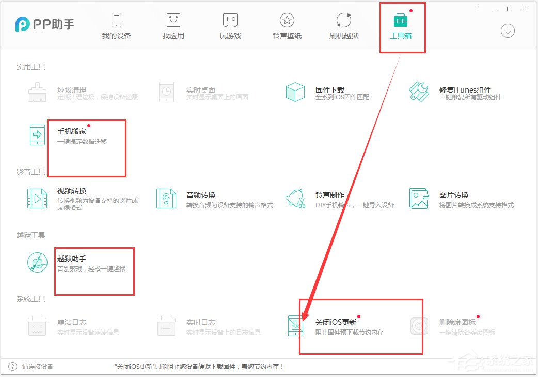538x377 pixels.
Task: Open the 图片转换 tool title
Action: [x=454, y=195]
